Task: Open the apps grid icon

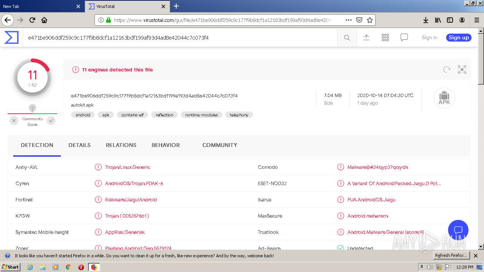Action: (x=385, y=37)
